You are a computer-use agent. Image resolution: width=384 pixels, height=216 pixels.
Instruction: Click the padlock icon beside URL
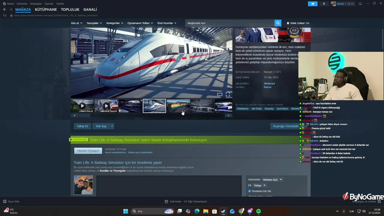11,15
